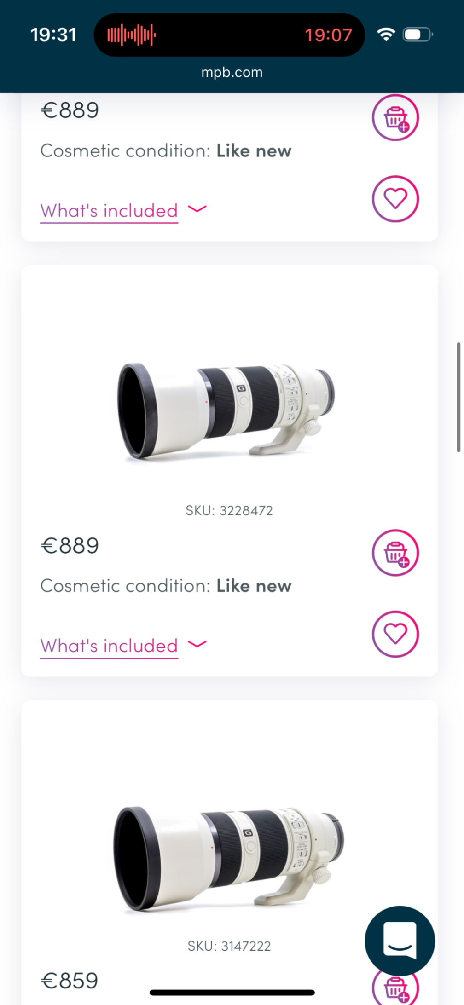The width and height of the screenshot is (464, 1005).
Task: Tap the 19:07 recording timer
Action: 328,35
